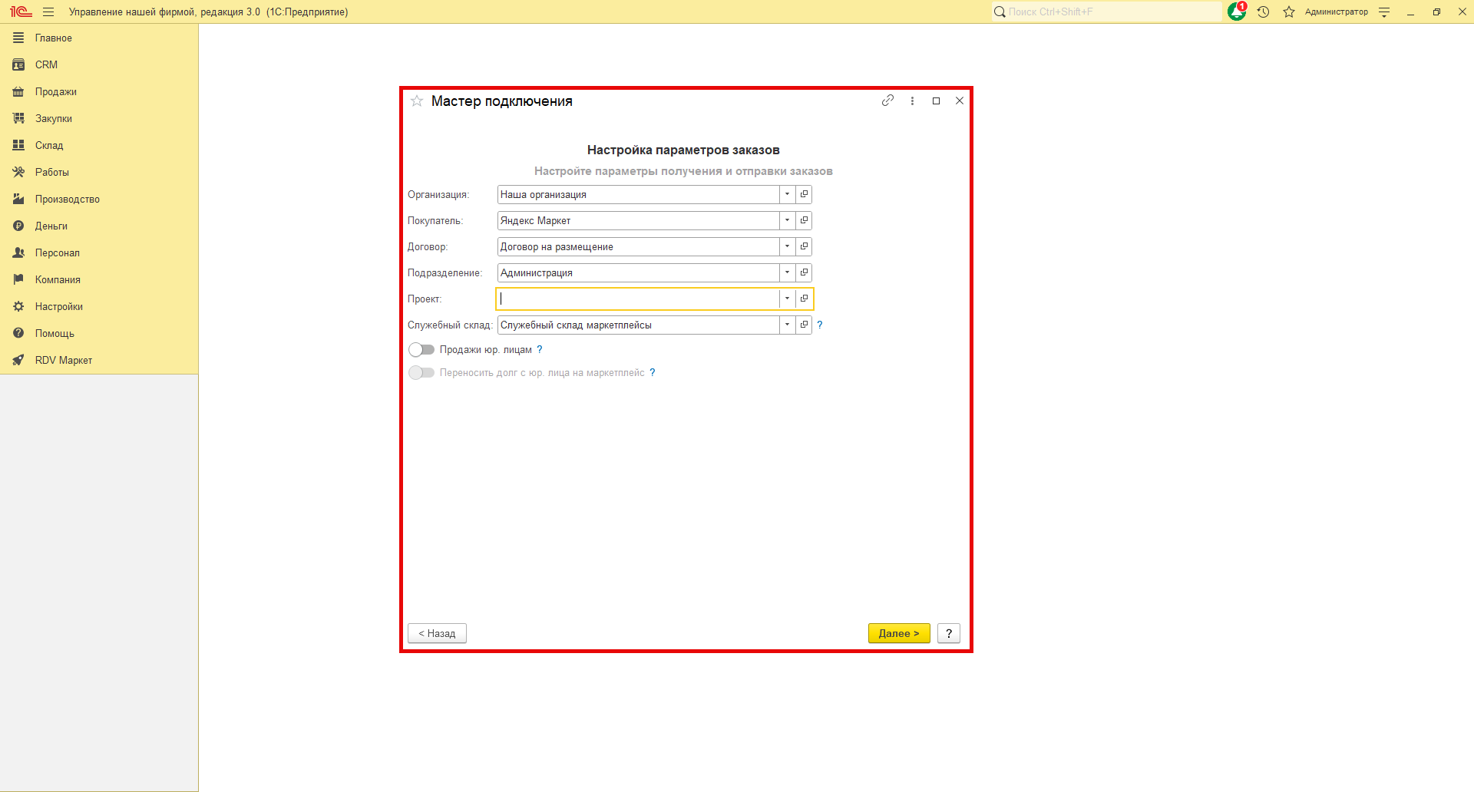Open the form's more actions menu
The image size is (1474, 792).
(912, 101)
